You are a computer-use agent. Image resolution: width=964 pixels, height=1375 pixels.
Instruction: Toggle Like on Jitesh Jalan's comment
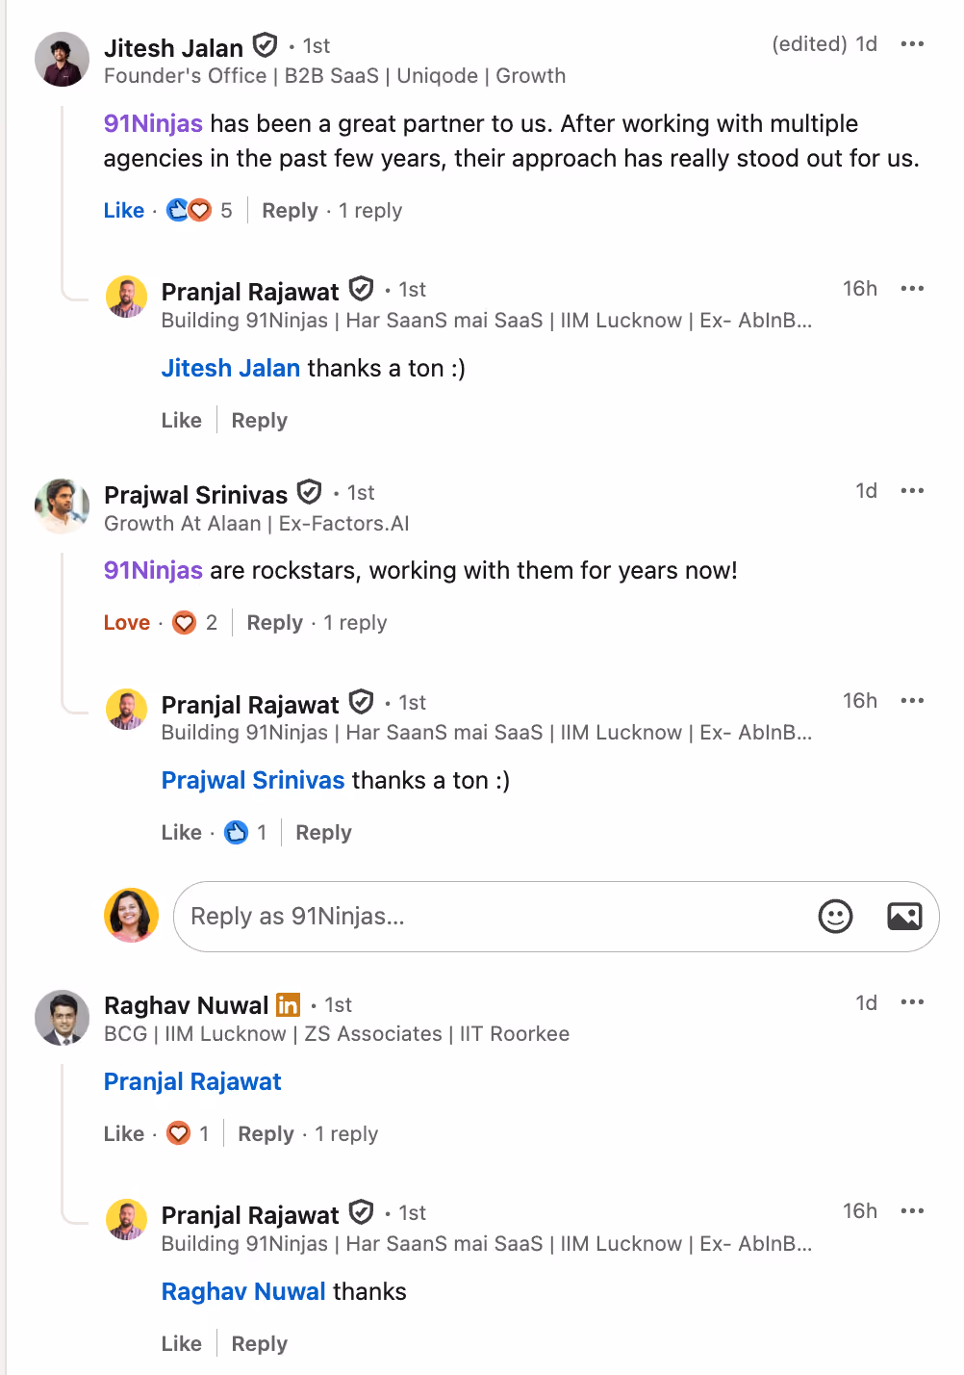[x=124, y=210]
